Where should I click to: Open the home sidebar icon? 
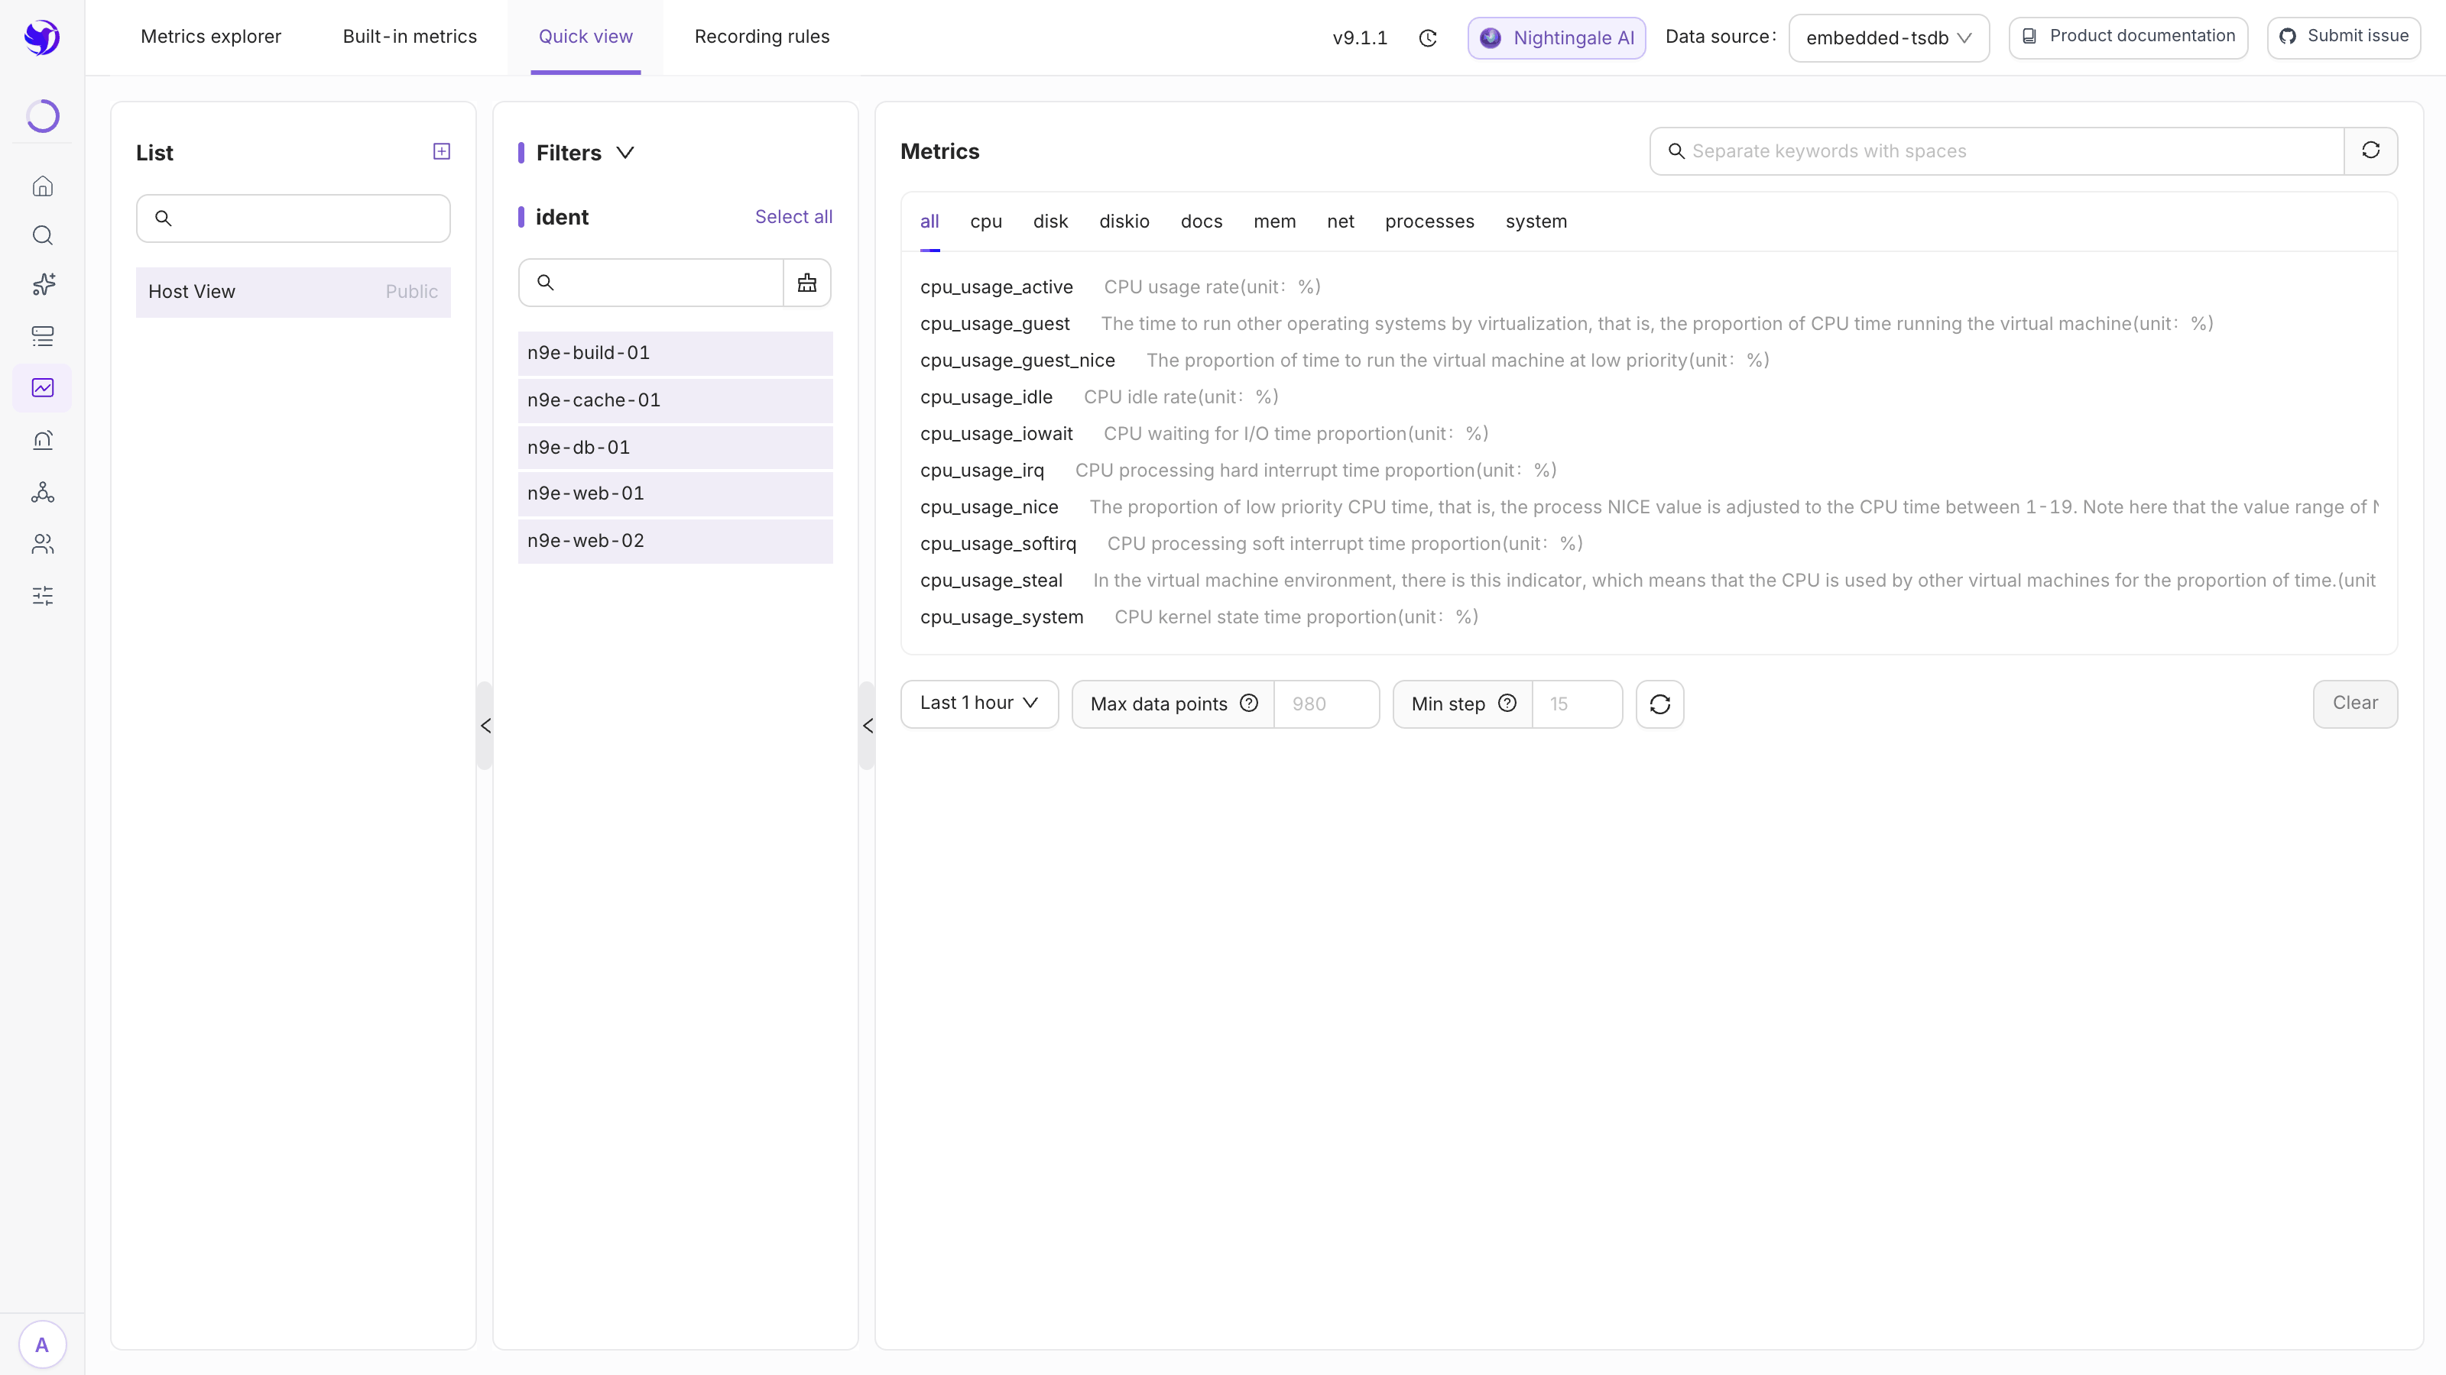coord(43,187)
